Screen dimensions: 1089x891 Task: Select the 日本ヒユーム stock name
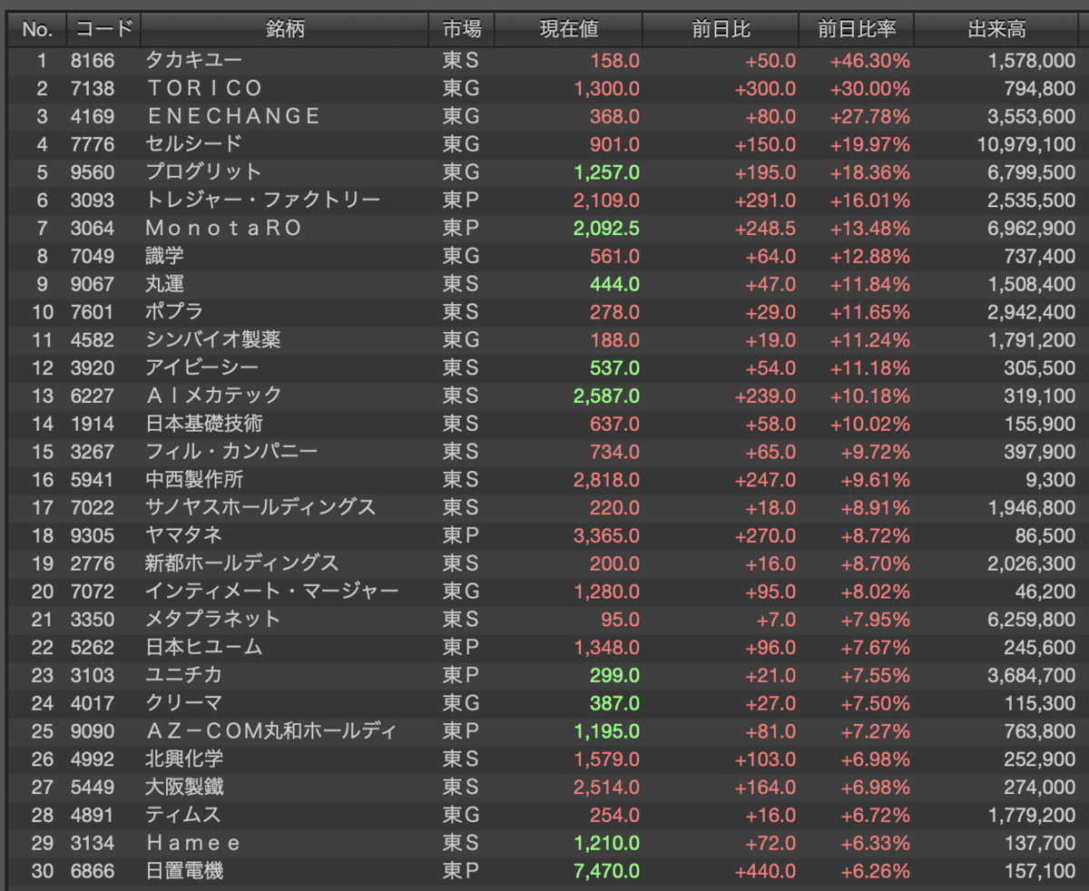[204, 648]
